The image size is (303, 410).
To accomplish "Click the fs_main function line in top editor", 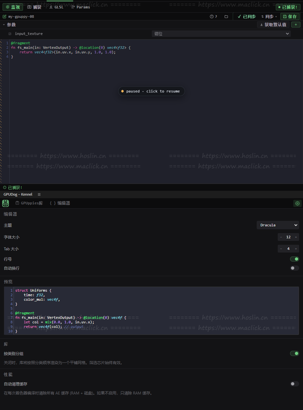I will click(x=71, y=48).
